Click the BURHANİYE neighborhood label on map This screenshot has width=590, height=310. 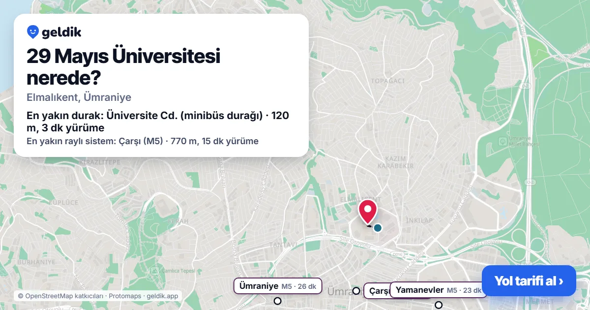pyautogui.click(x=36, y=262)
